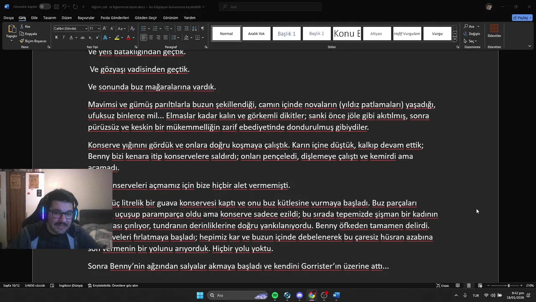Toggle Otomatik Kaydet autosave switch

tap(45, 7)
